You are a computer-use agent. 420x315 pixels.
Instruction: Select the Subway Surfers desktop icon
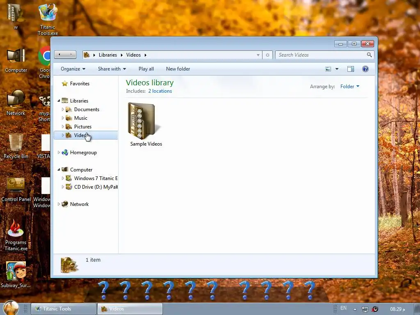point(16,274)
